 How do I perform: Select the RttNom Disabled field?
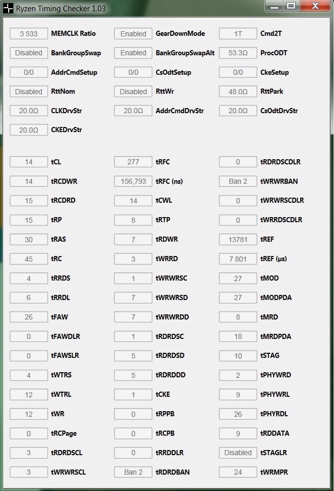[x=29, y=92]
